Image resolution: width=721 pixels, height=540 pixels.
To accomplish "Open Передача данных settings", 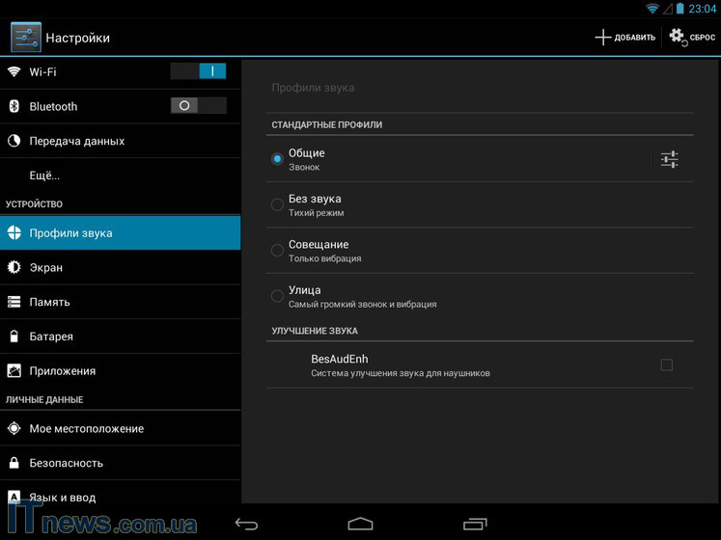I will point(76,141).
